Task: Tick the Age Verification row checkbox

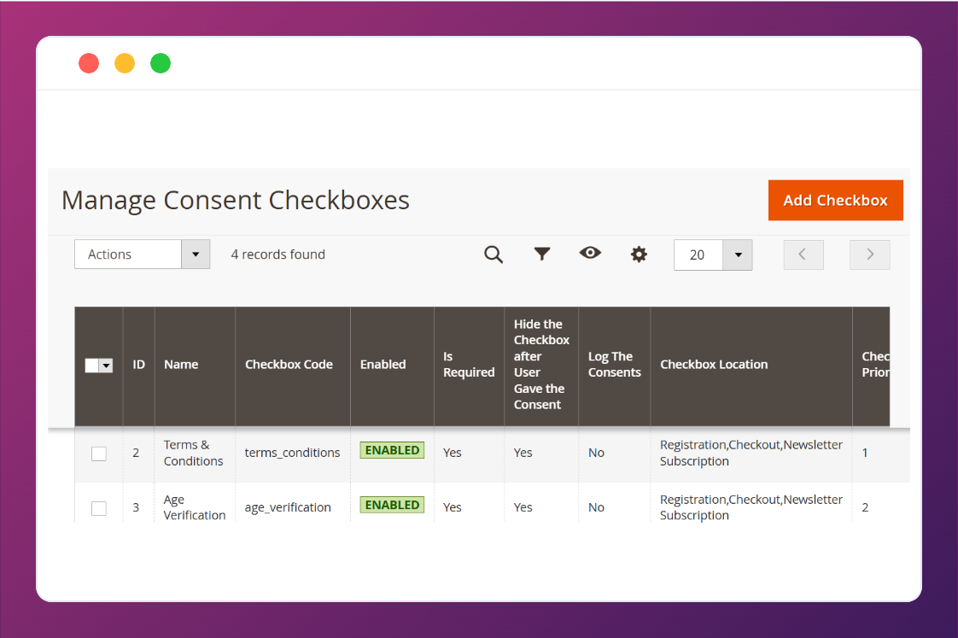Action: coord(99,508)
